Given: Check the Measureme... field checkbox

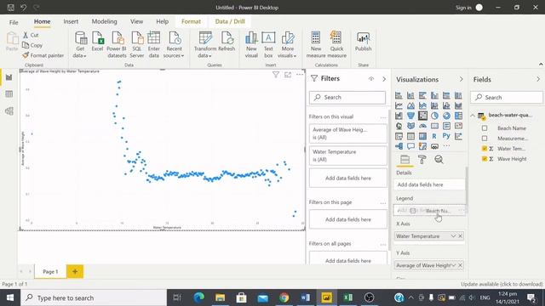Looking at the screenshot, I should click(485, 139).
